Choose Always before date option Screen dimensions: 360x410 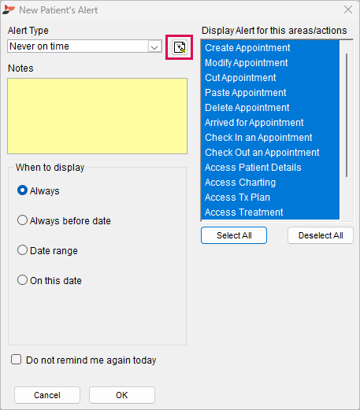point(22,220)
